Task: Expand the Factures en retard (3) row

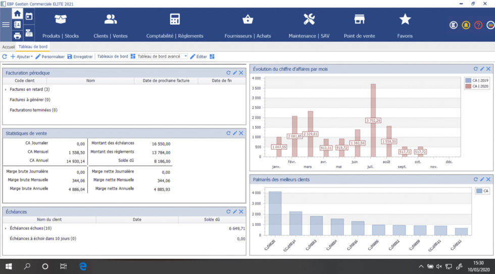Action: tap(6, 89)
